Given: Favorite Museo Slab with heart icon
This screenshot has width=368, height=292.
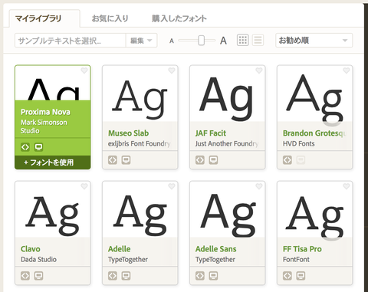Looking at the screenshot, I should pyautogui.click(x=172, y=71).
